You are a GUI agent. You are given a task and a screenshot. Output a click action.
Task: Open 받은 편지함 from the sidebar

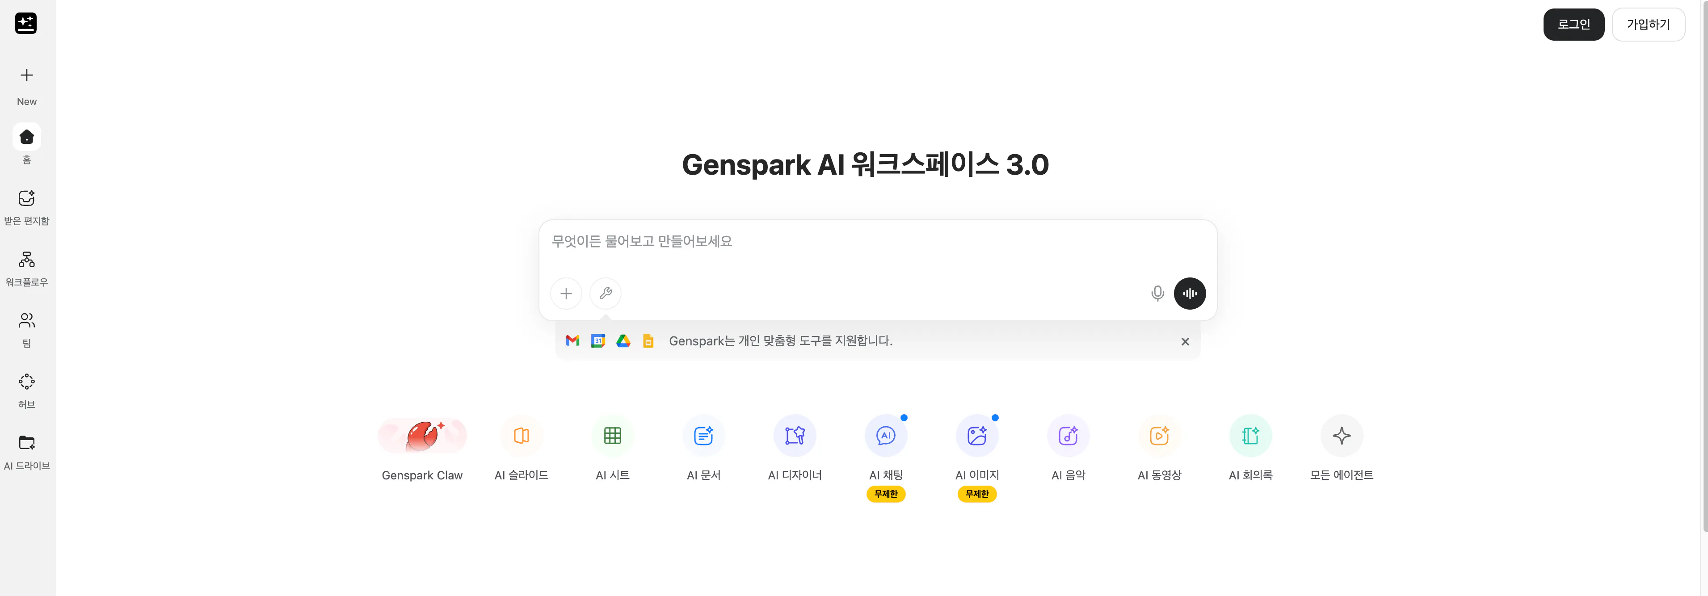click(26, 206)
